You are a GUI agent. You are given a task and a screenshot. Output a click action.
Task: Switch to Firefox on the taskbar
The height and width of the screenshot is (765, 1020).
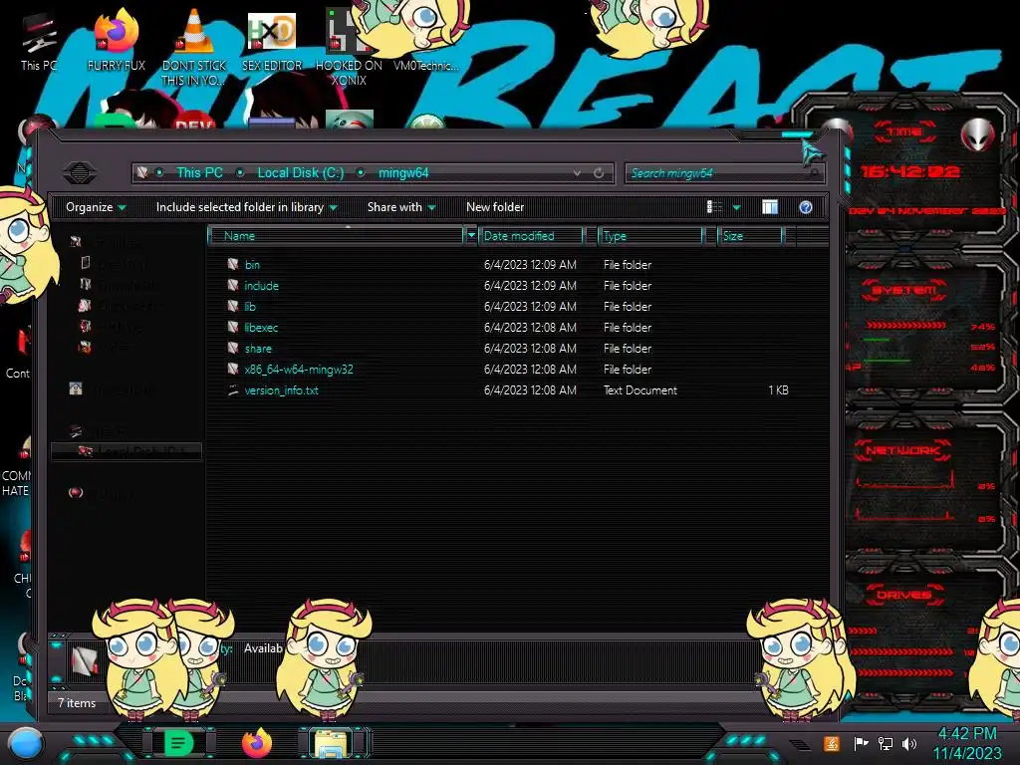[x=256, y=743]
